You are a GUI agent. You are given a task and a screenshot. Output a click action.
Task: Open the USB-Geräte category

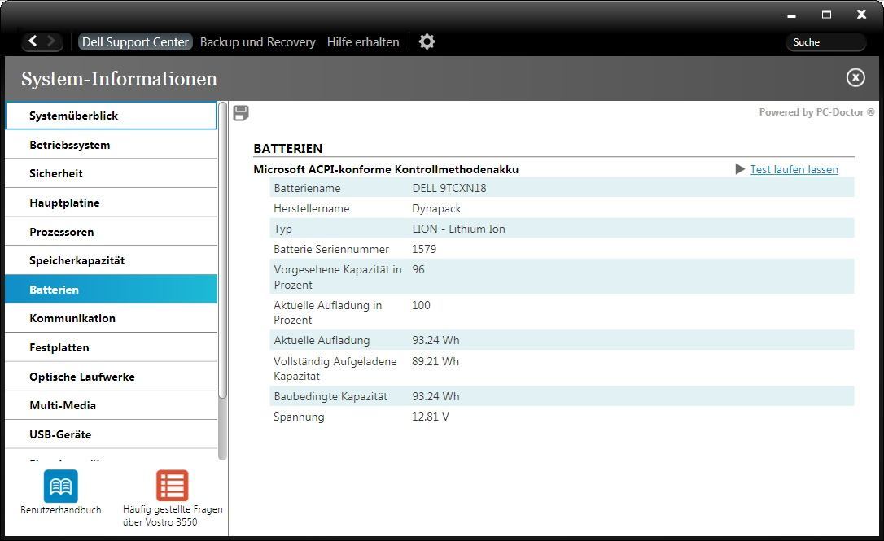coord(111,434)
